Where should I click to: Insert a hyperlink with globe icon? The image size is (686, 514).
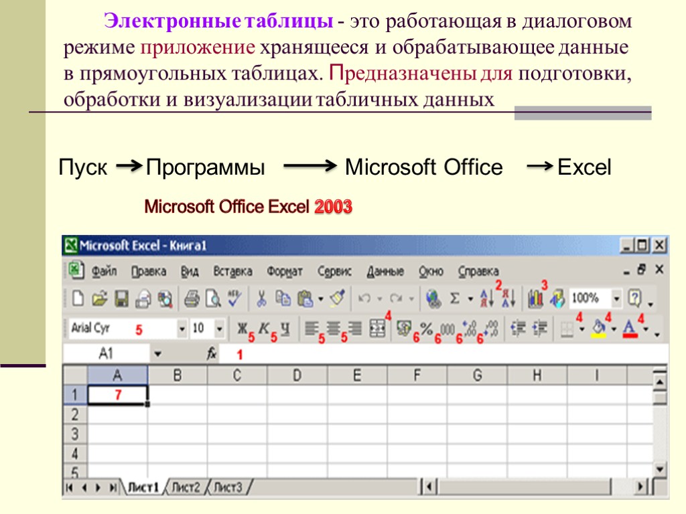tap(433, 299)
